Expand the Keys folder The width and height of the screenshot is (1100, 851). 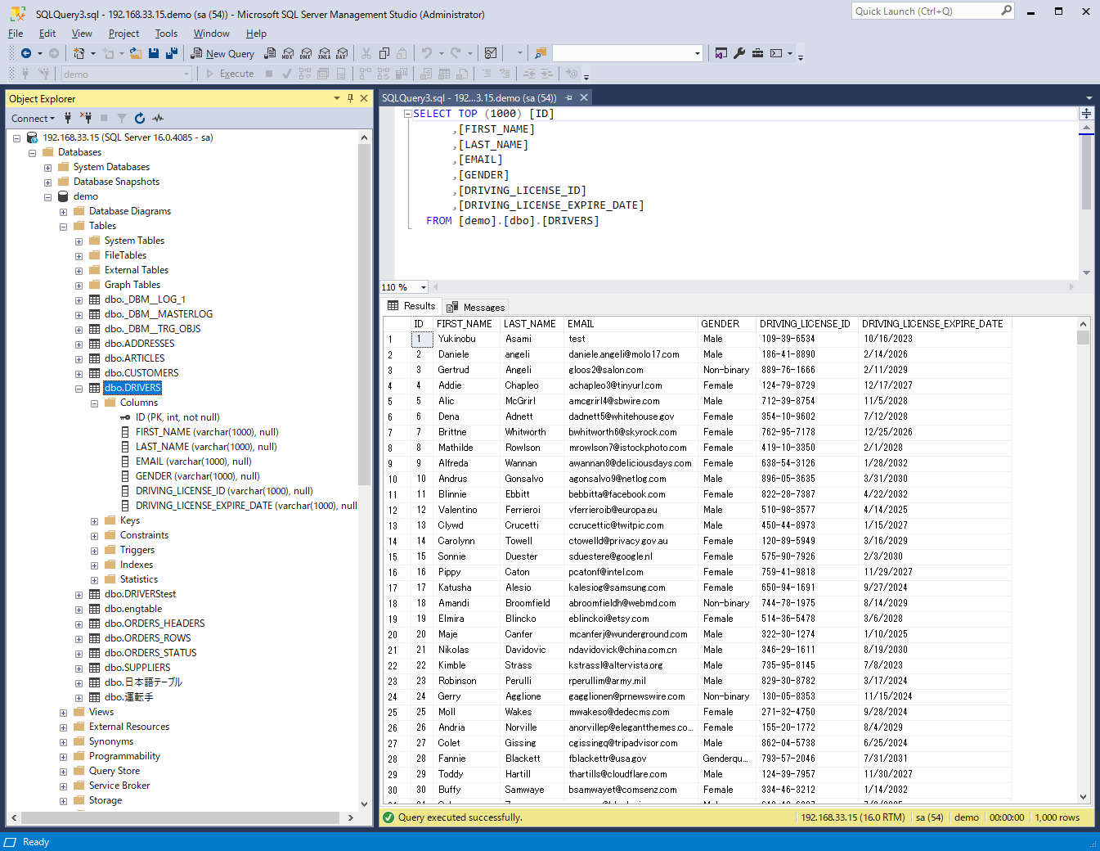tap(94, 521)
